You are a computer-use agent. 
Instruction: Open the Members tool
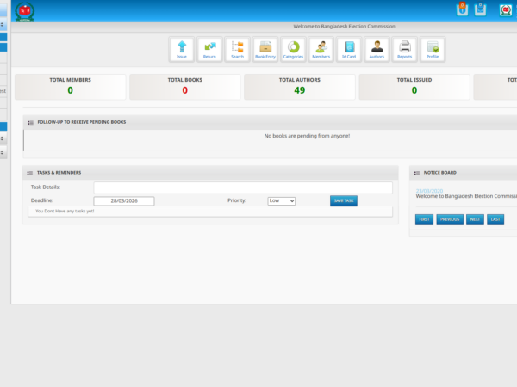321,50
